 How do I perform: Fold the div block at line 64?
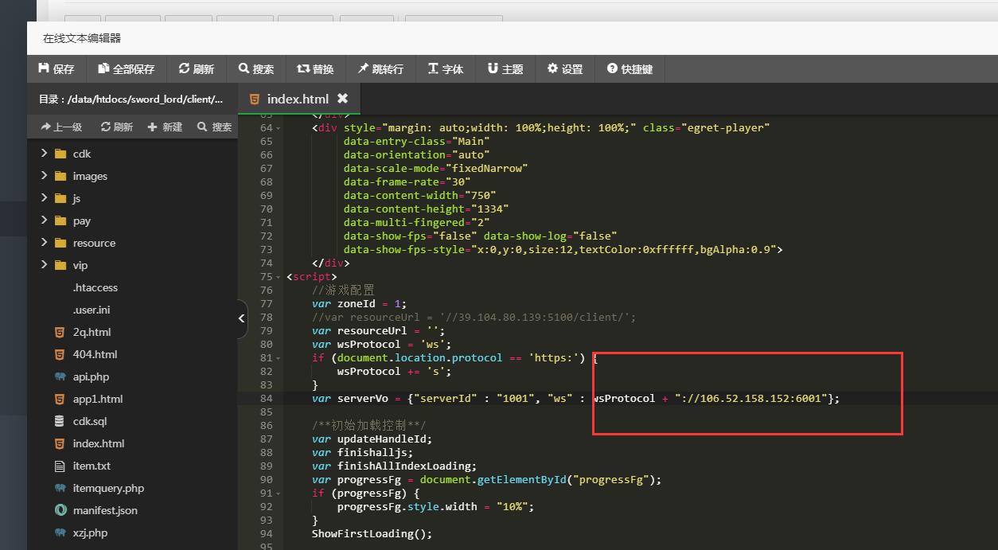coord(278,128)
